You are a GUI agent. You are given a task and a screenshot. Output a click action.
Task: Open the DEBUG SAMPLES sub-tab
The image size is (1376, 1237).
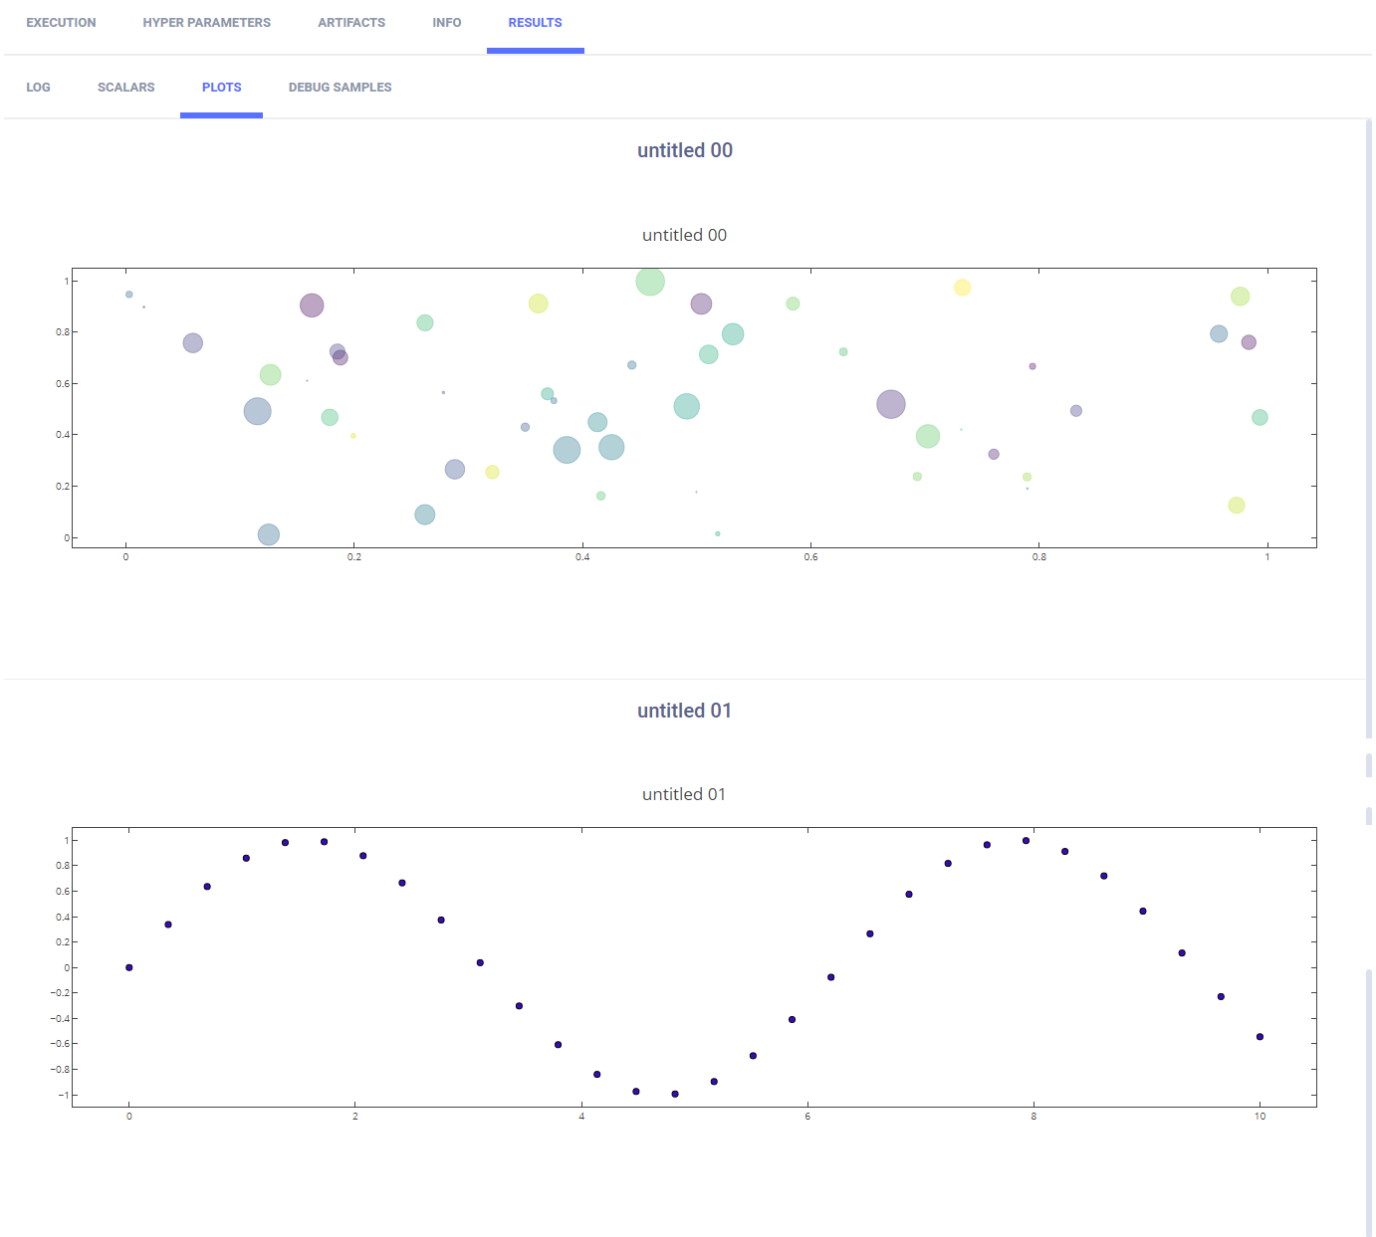(340, 88)
